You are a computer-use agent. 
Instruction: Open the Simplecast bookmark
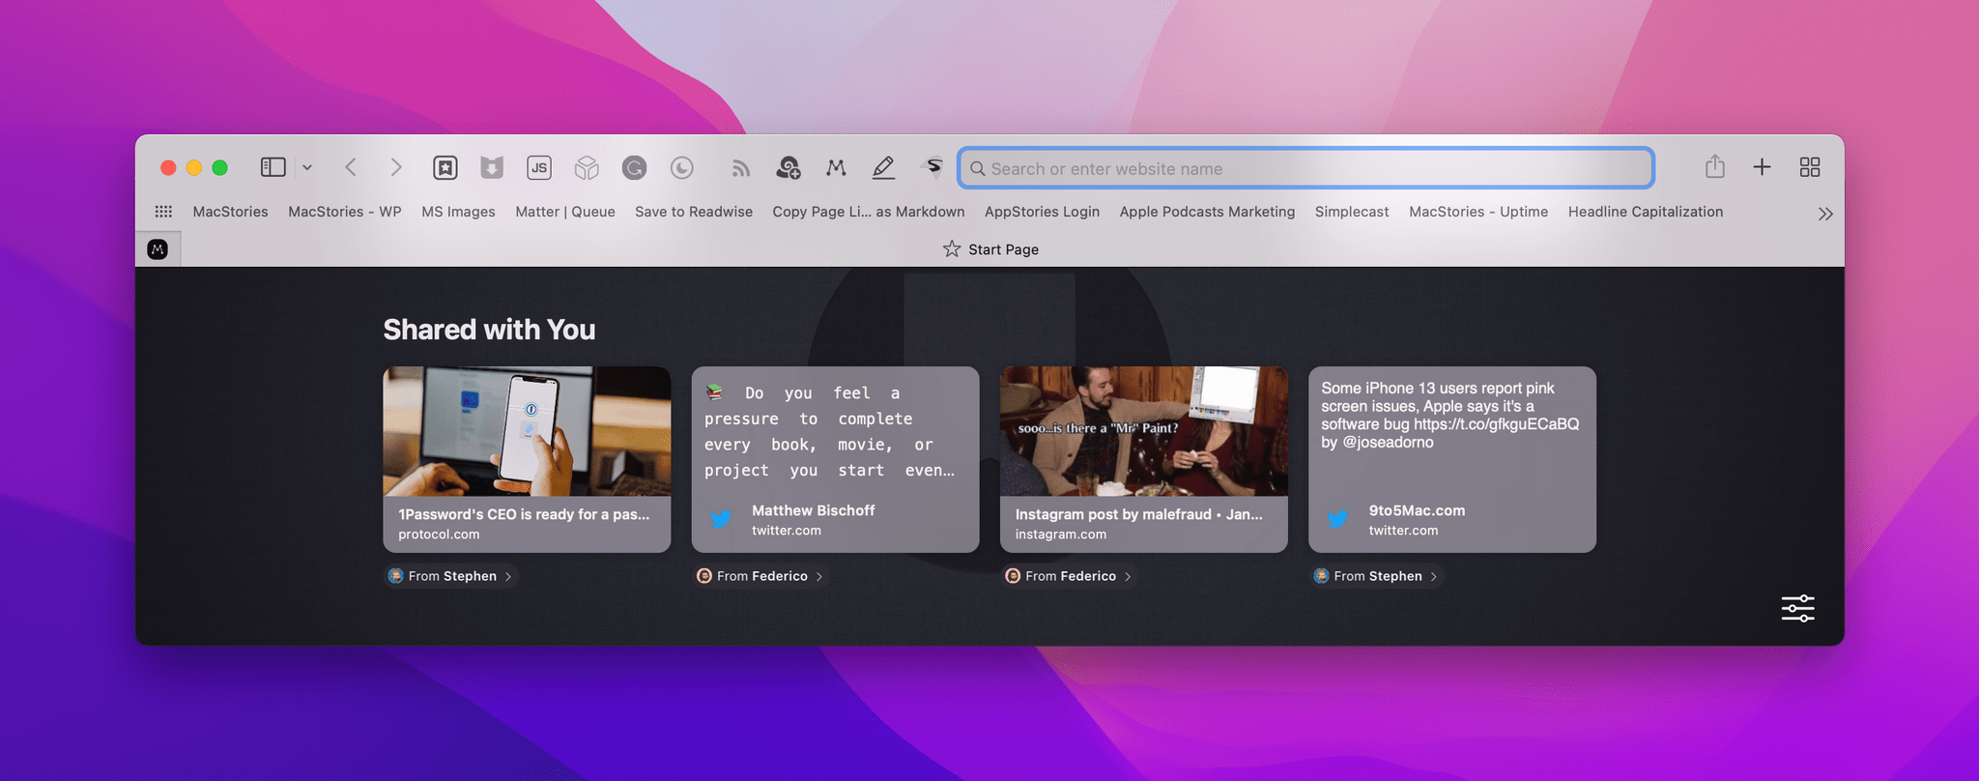click(x=1352, y=212)
